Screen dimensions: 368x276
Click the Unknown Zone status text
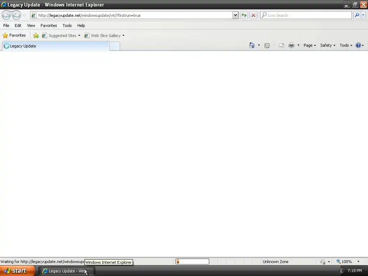275,262
